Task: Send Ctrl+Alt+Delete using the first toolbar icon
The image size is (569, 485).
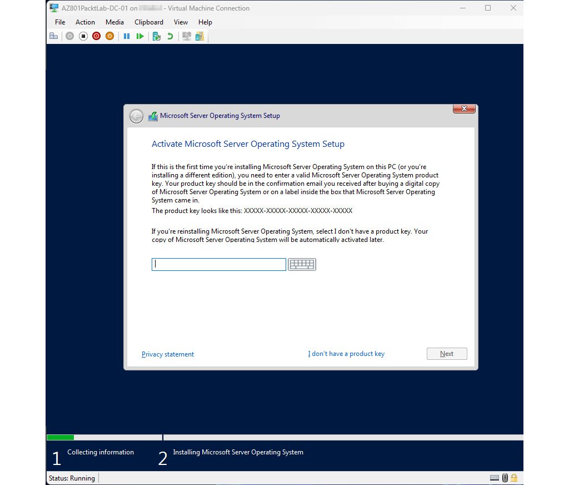Action: (x=54, y=36)
